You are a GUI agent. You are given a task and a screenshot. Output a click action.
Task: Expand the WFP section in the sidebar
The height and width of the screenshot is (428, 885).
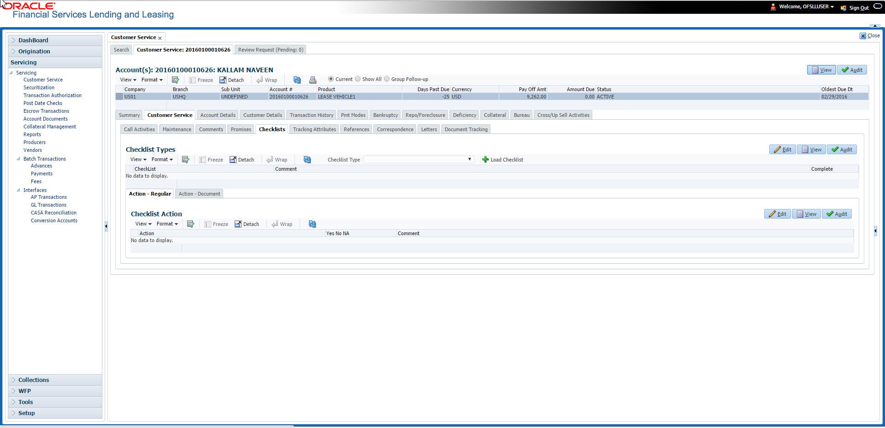[x=55, y=391]
